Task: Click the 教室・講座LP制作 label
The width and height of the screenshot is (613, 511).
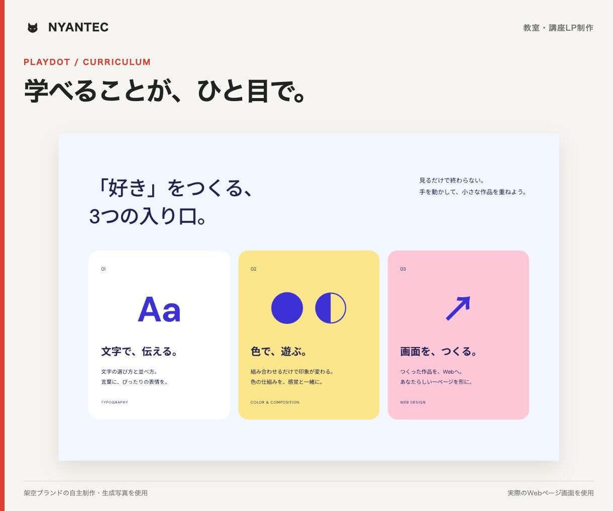Action: [x=558, y=28]
